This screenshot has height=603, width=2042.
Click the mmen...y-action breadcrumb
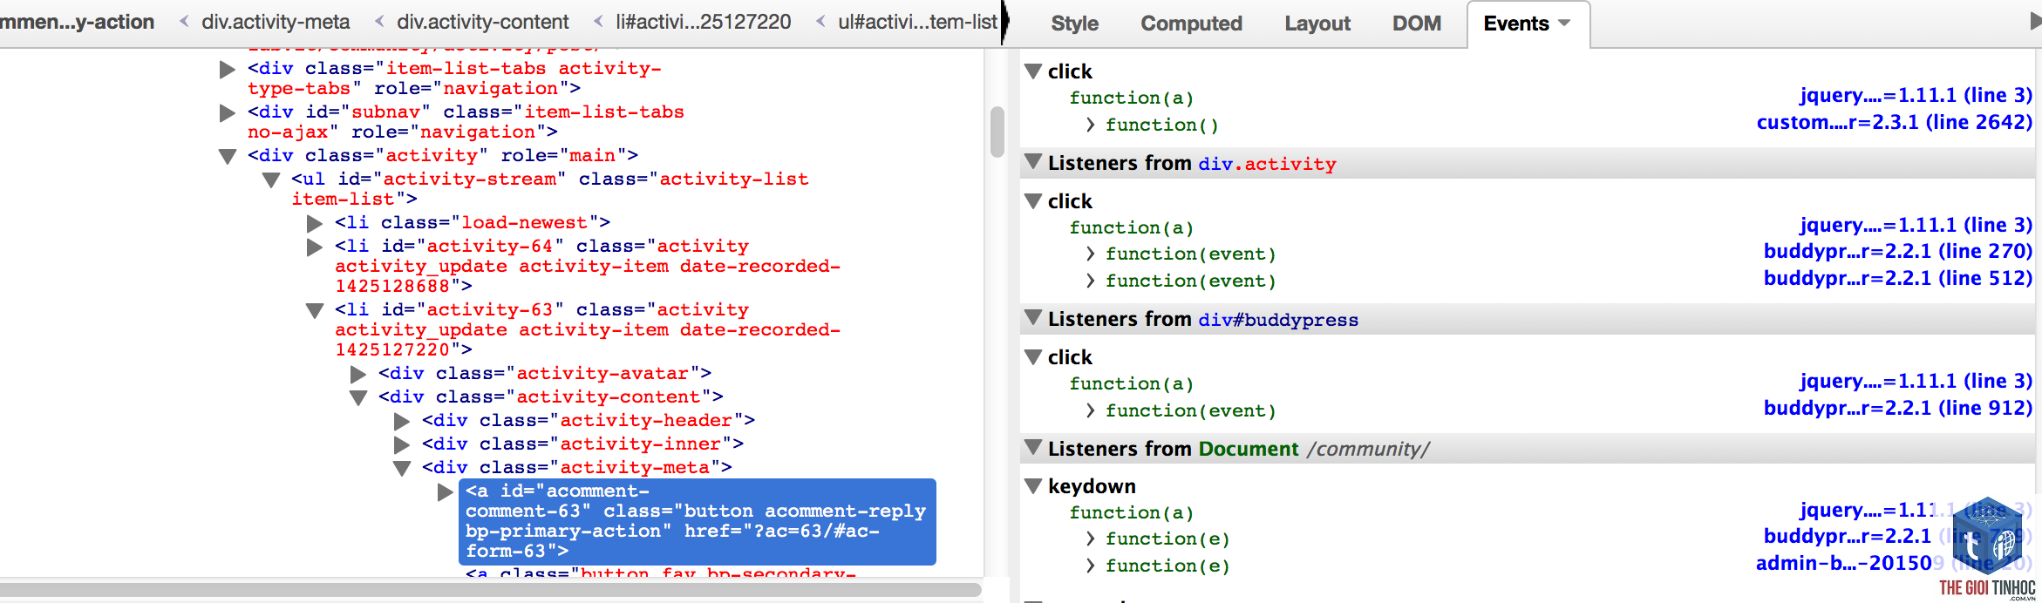tap(77, 22)
